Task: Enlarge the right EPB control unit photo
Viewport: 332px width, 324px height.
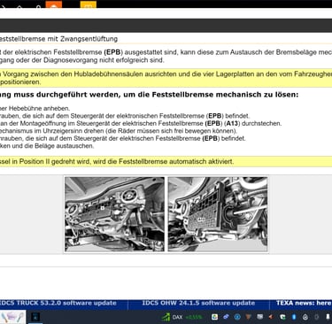Action: coord(218,214)
